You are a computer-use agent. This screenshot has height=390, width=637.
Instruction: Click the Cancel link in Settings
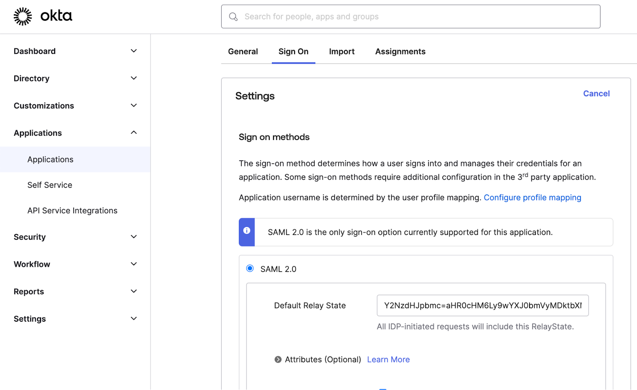coord(596,93)
